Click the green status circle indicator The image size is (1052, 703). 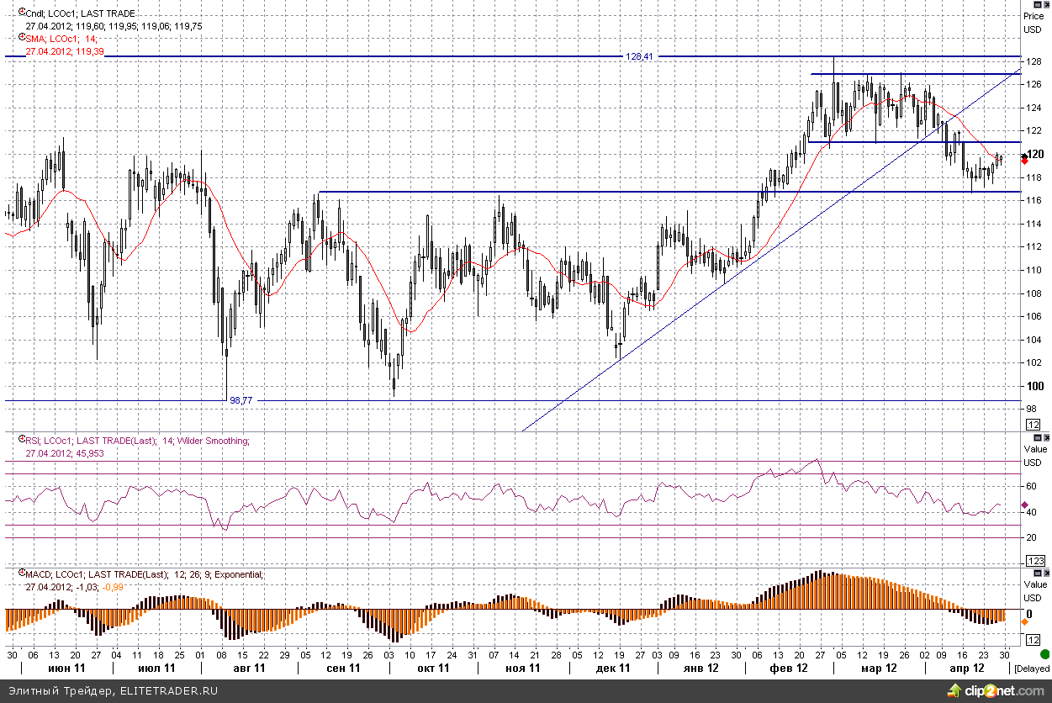1044,653
